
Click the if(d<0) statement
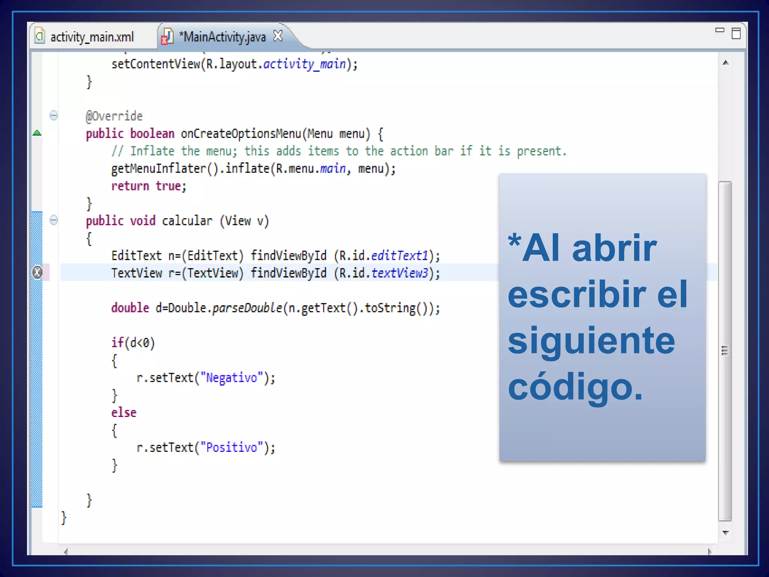click(x=133, y=343)
